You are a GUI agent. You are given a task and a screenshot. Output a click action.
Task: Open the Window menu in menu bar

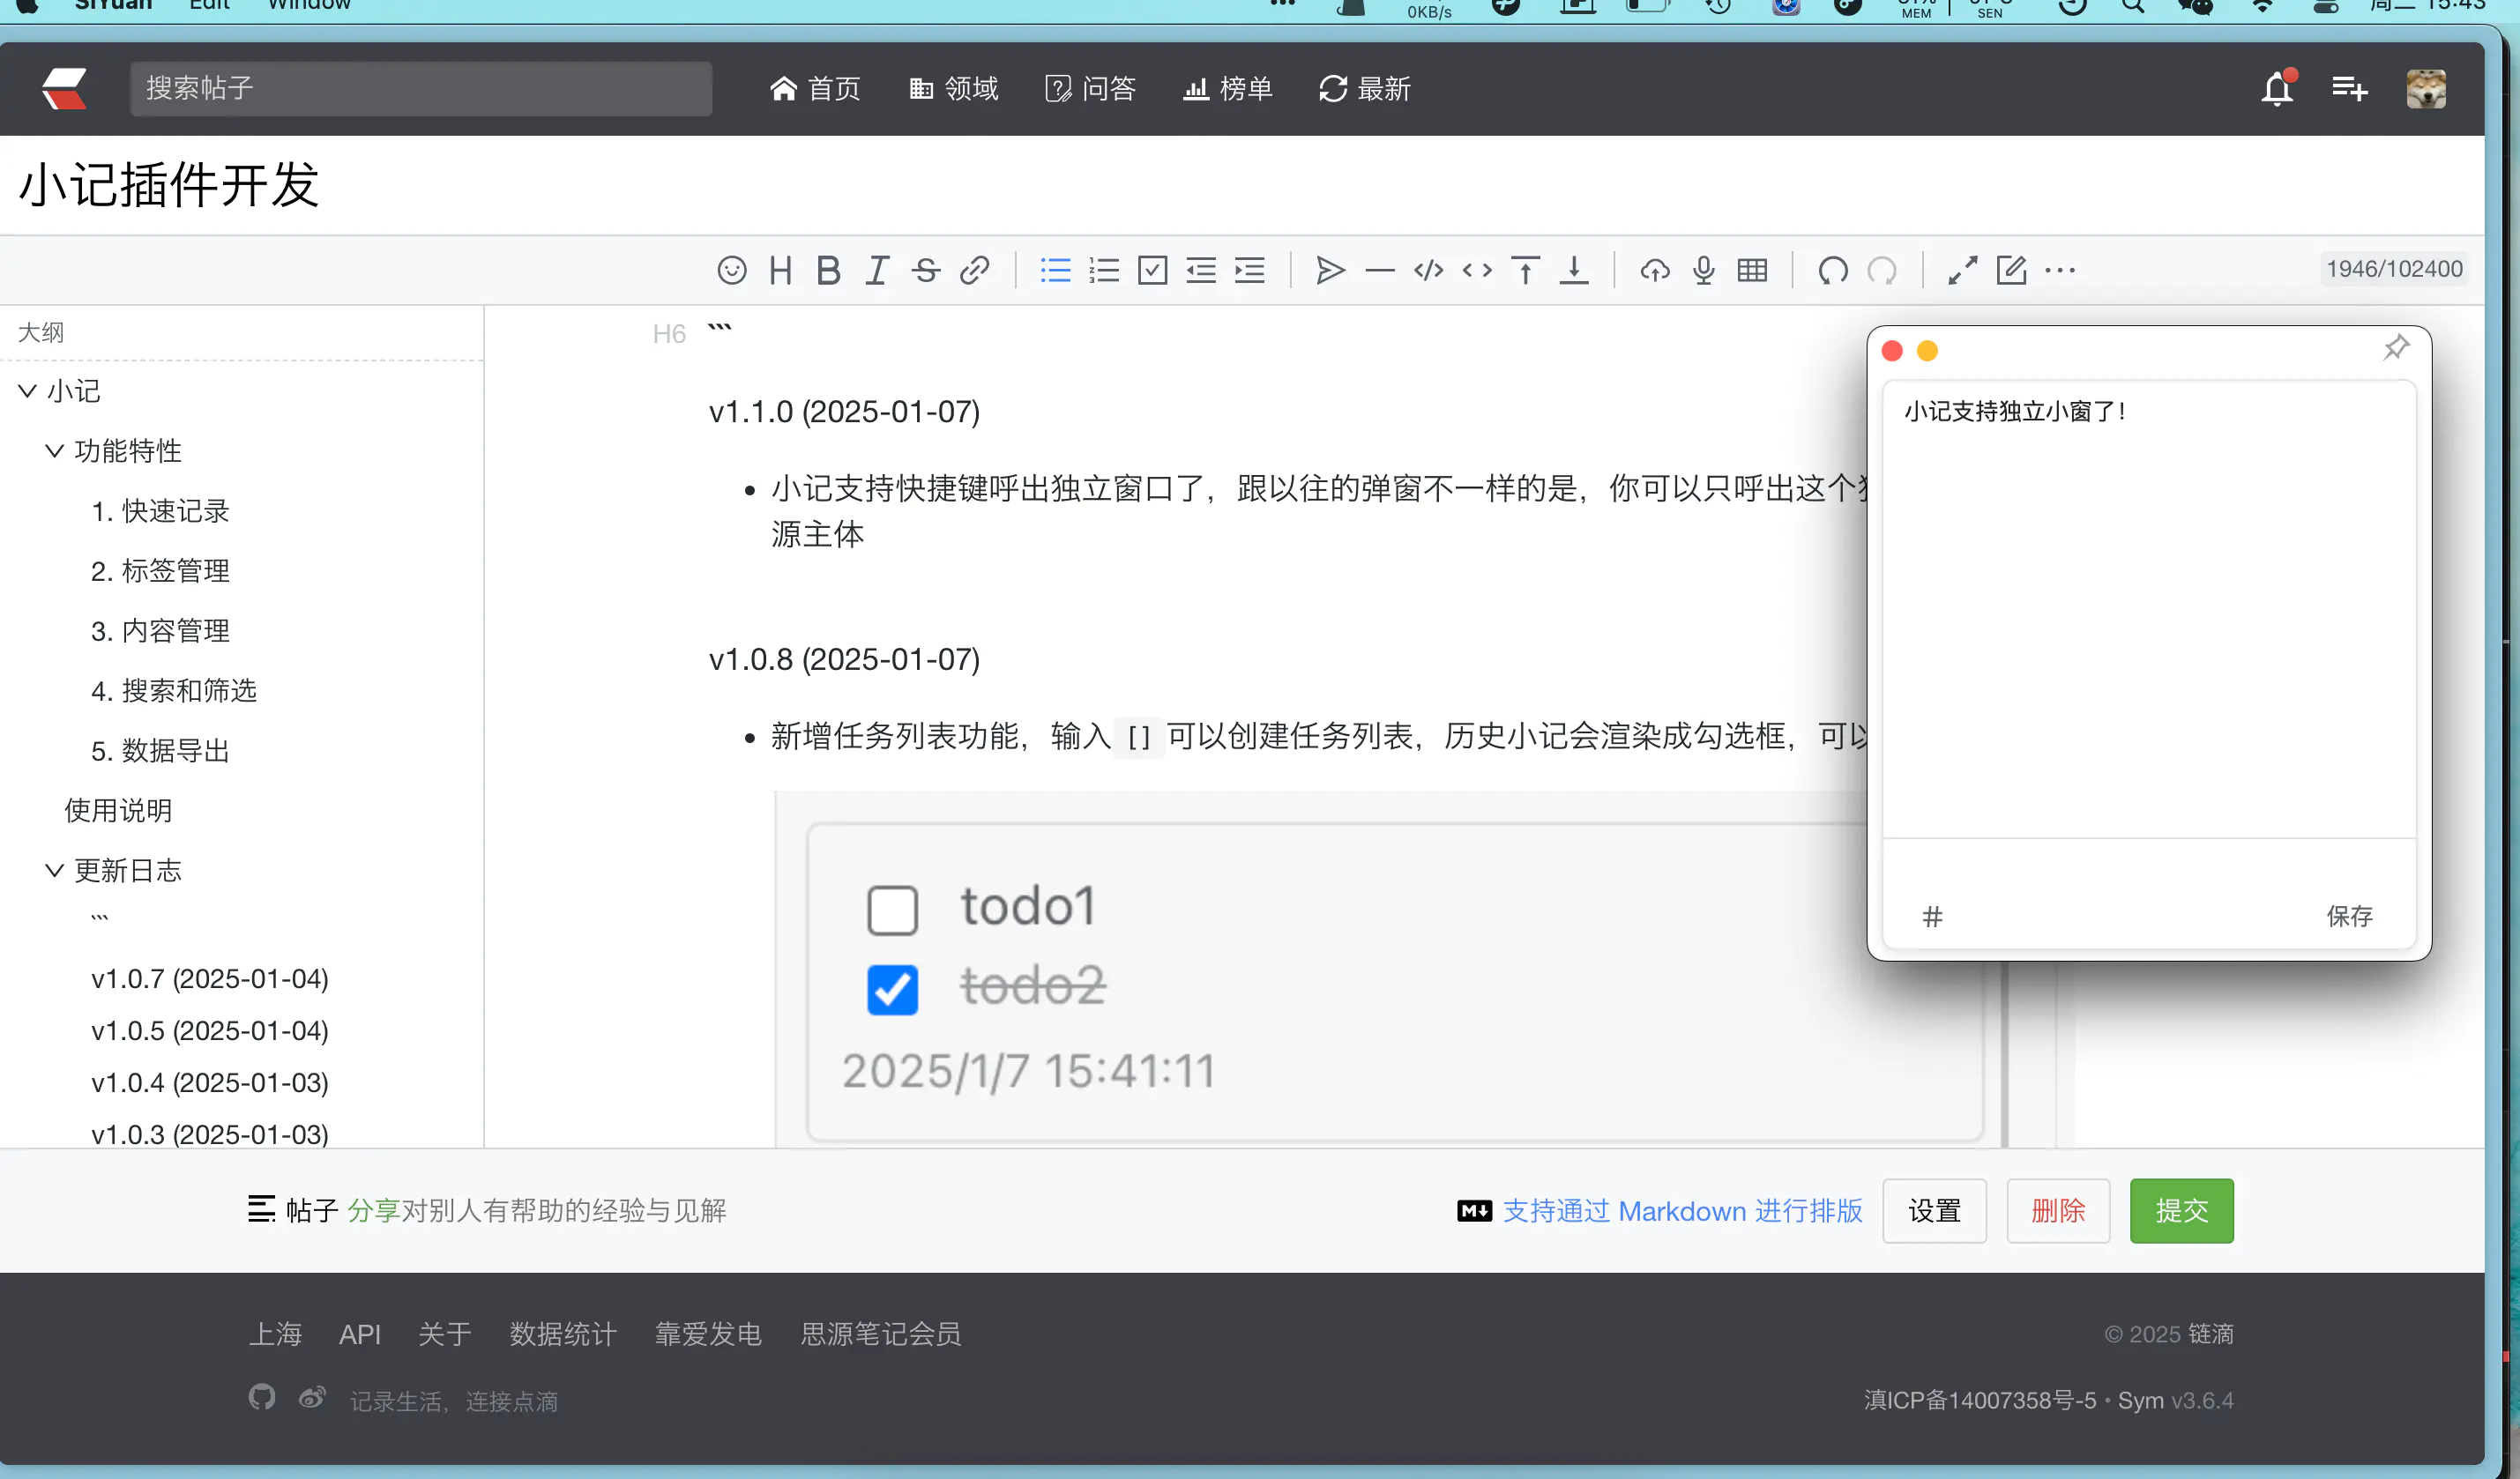309,5
